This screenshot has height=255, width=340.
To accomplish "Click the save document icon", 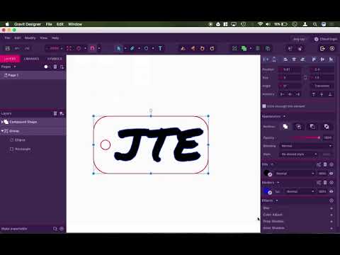I will (8, 48).
